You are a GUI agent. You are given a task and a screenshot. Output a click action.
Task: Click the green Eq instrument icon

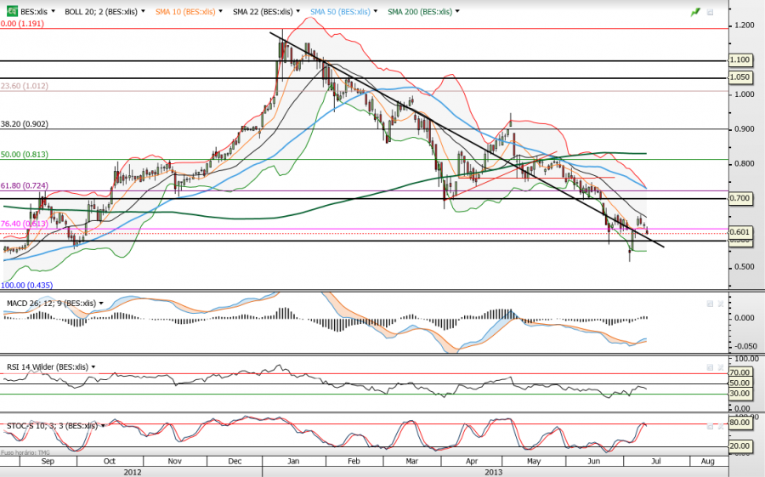(x=12, y=11)
